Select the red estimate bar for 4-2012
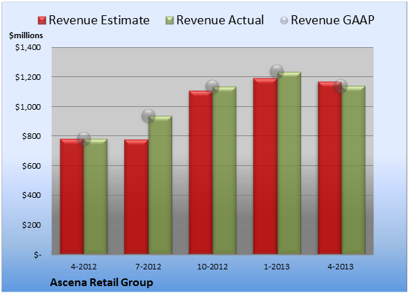The width and height of the screenshot is (408, 293). tap(72, 196)
